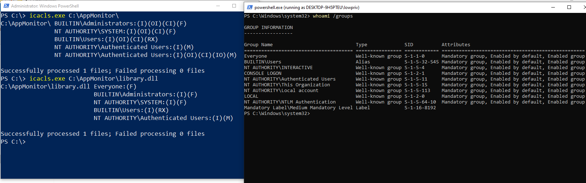Image resolution: width=586 pixels, height=183 pixels.
Task: Minimize the lowpriv powershell.exe window
Action: pyautogui.click(x=553, y=7)
